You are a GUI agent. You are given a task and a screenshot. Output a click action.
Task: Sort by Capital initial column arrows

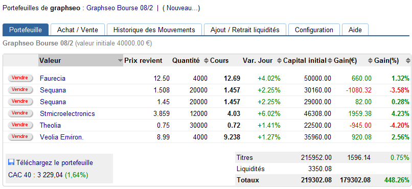[330, 61]
